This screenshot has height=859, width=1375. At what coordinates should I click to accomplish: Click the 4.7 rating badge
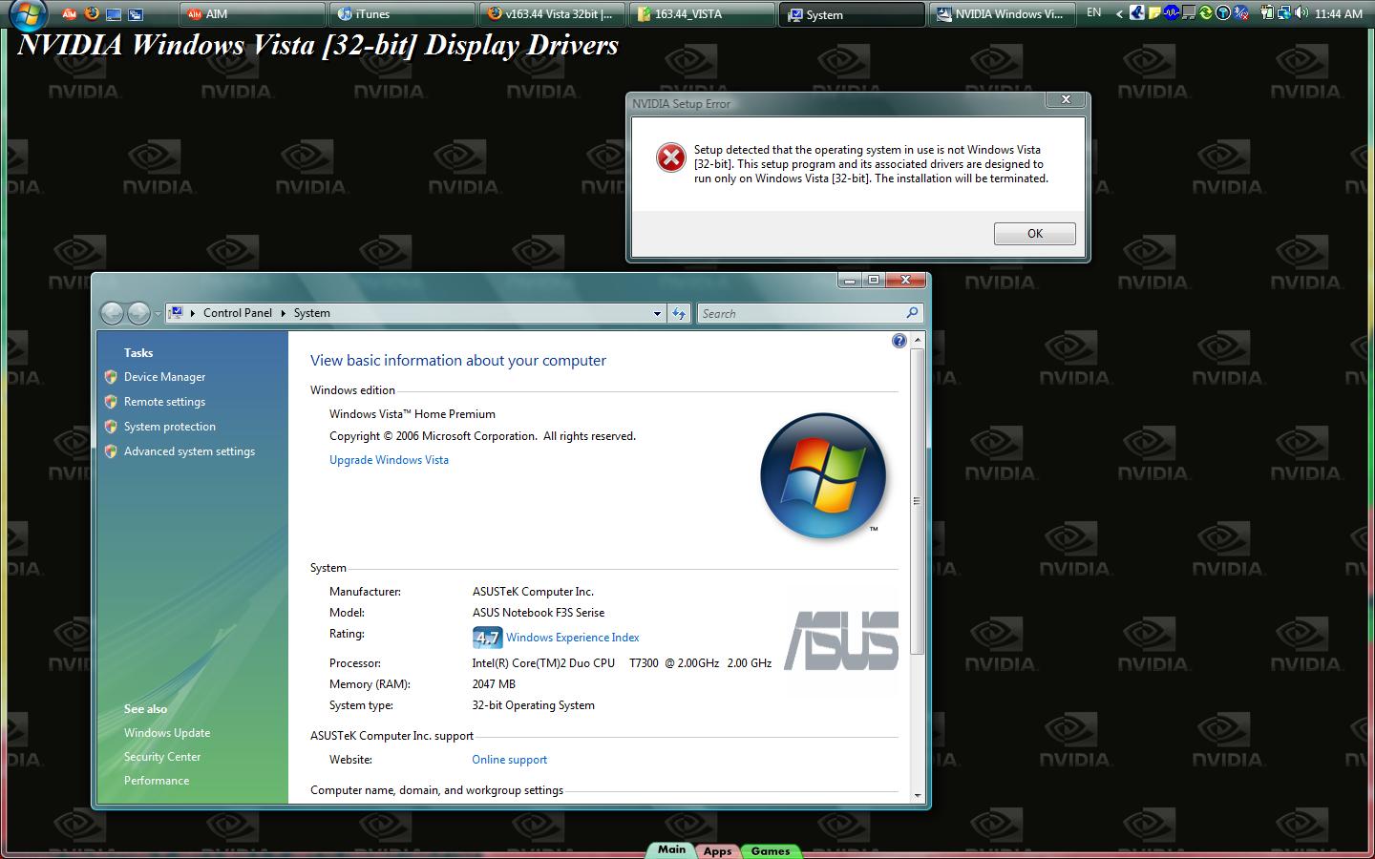(487, 638)
